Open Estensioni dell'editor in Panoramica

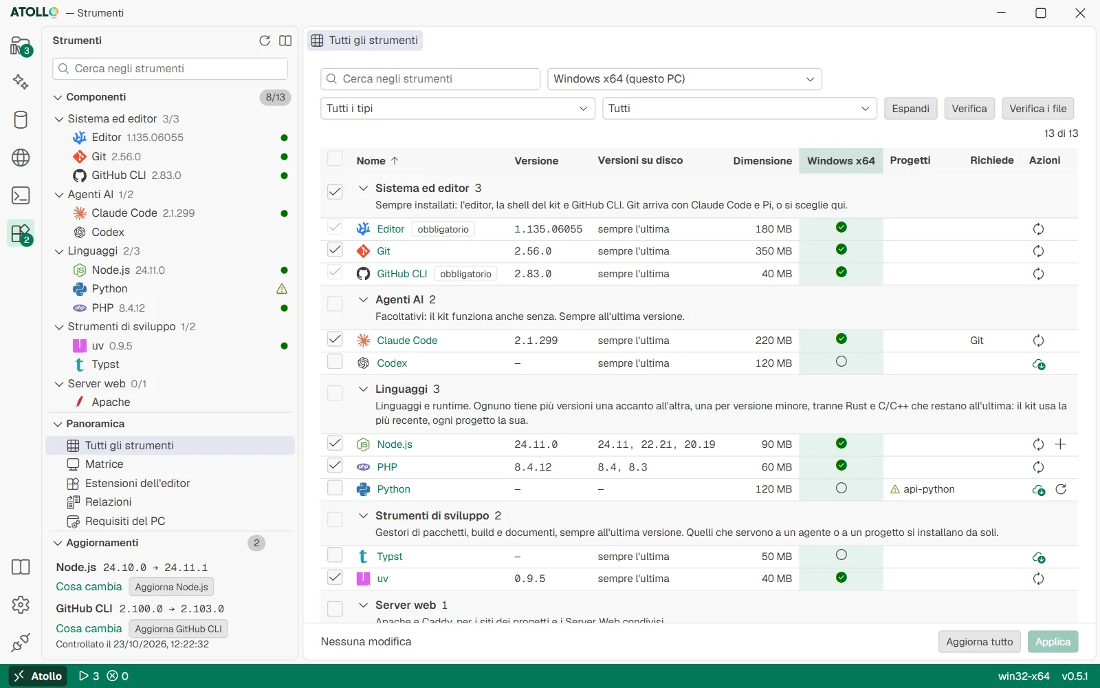coord(170,484)
